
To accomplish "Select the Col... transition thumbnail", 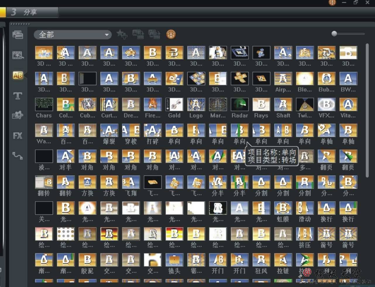I will [x=66, y=105].
